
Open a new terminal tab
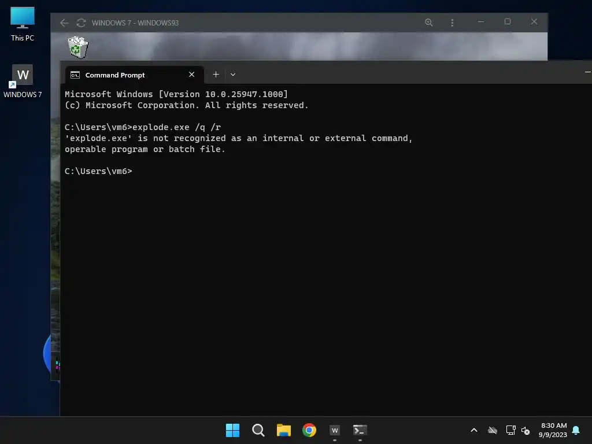tap(216, 75)
